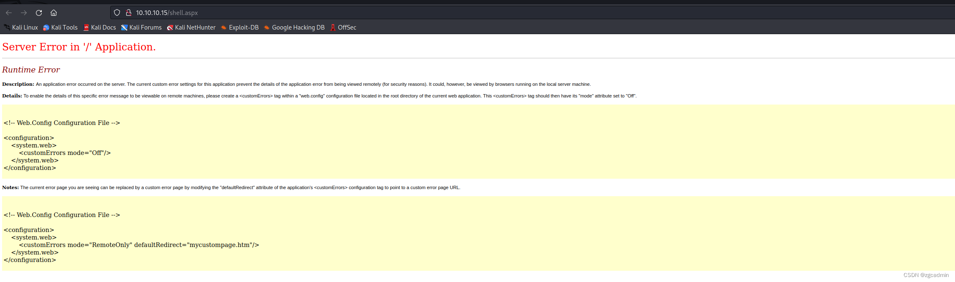
Task: Click the </configuration> tag in the second code block
Action: point(30,260)
